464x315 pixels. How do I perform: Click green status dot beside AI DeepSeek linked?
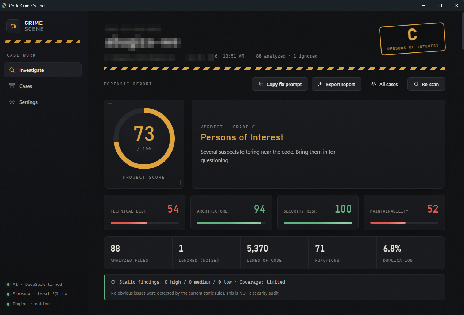[8, 284]
